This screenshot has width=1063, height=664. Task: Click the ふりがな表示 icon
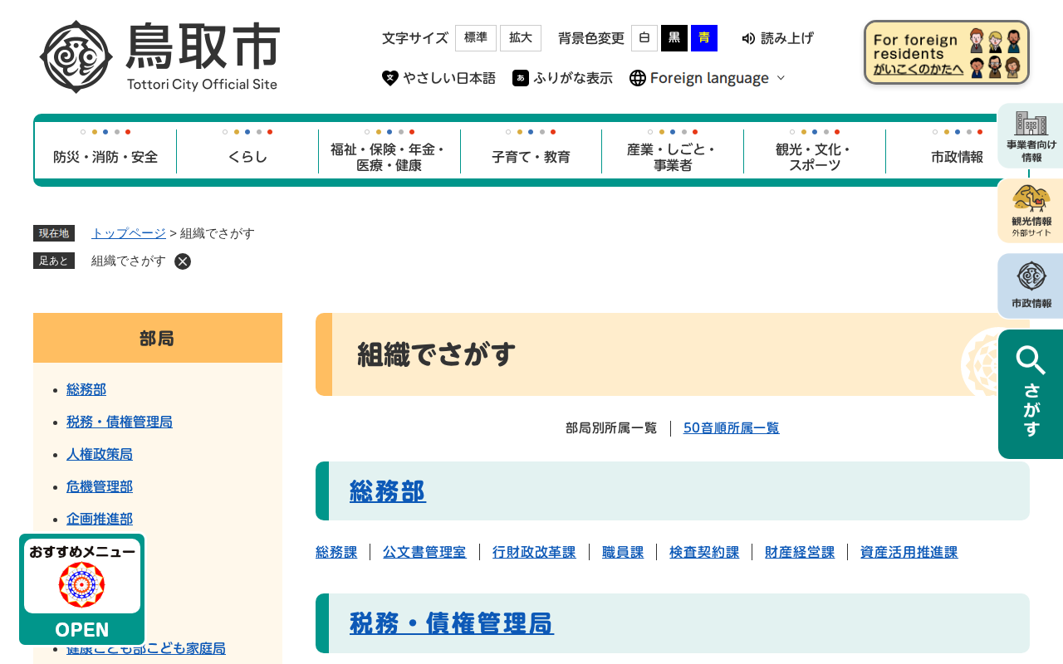coord(521,78)
